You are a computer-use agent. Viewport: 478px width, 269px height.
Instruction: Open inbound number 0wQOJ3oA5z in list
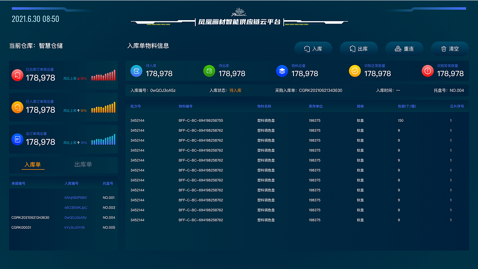[75, 218]
